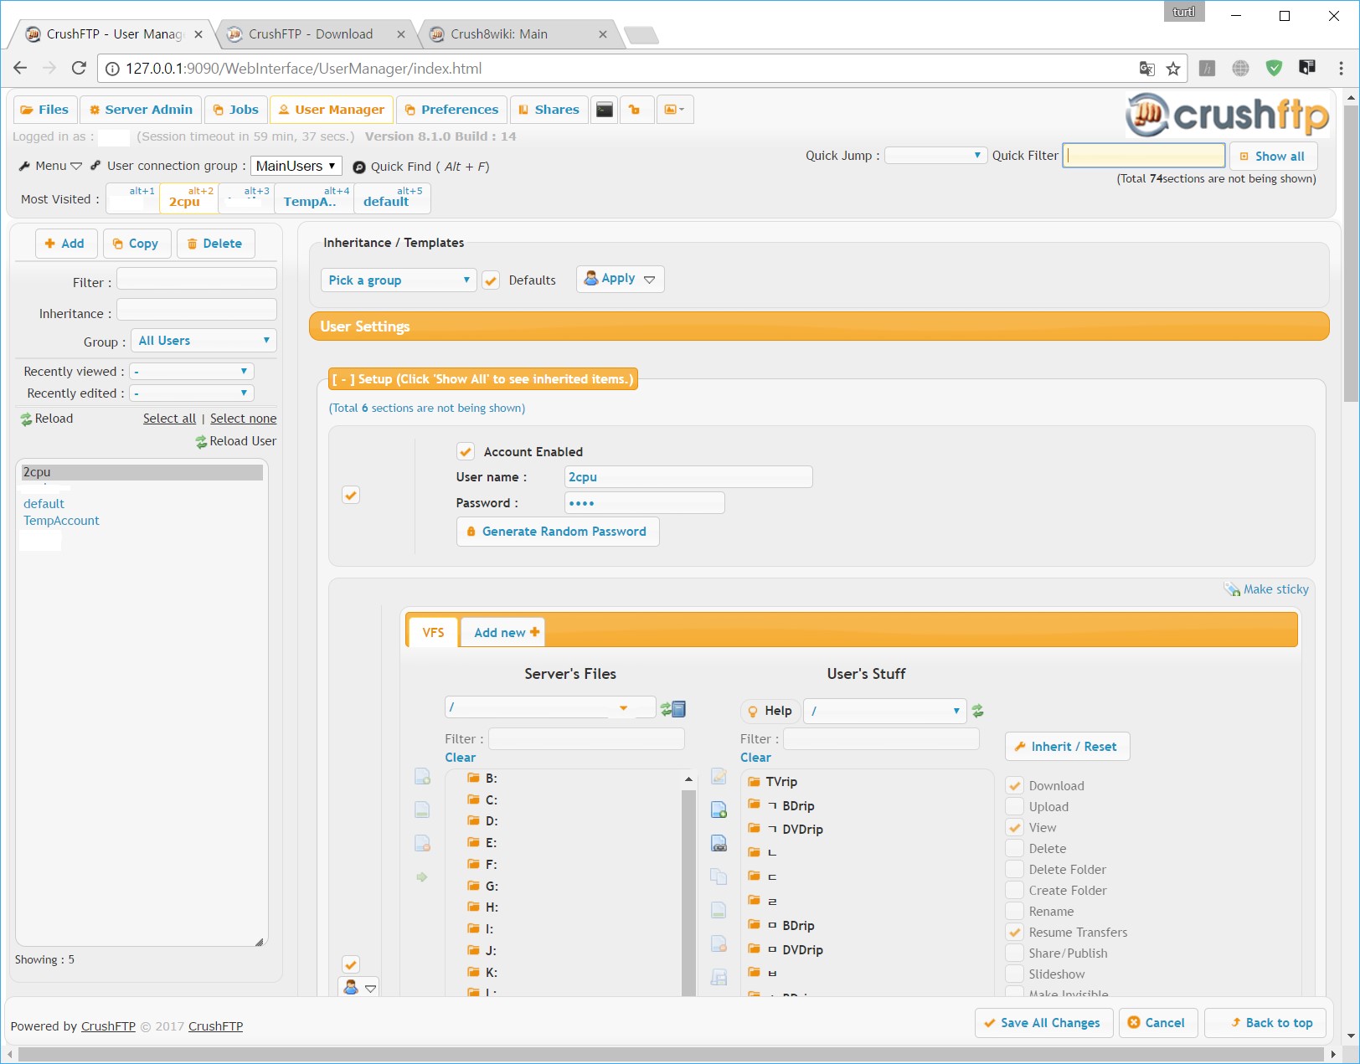Screen dimensions: 1360x1064
Task: Click the Inherit / Reset button
Action: (x=1067, y=747)
